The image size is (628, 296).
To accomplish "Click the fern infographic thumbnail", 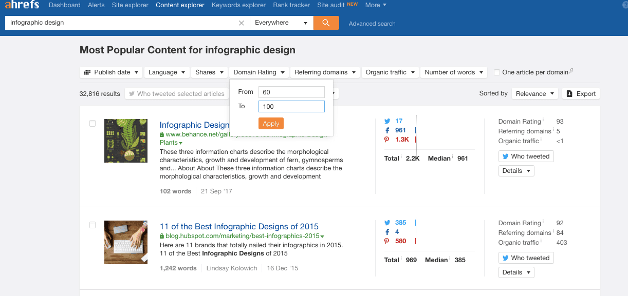I will [x=126, y=141].
